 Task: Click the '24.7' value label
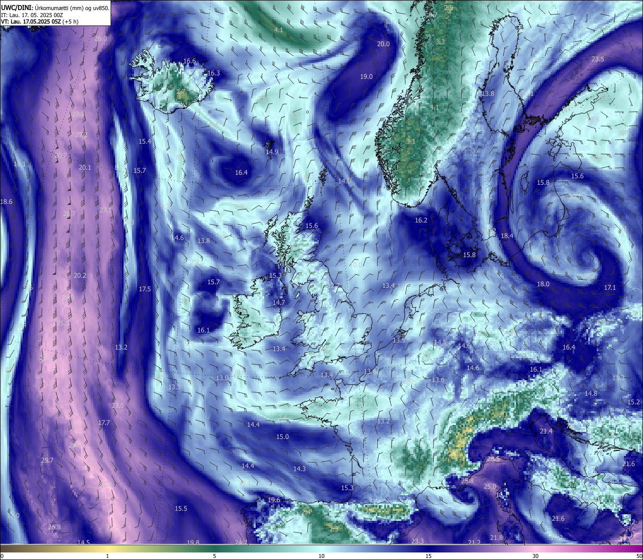point(241,542)
